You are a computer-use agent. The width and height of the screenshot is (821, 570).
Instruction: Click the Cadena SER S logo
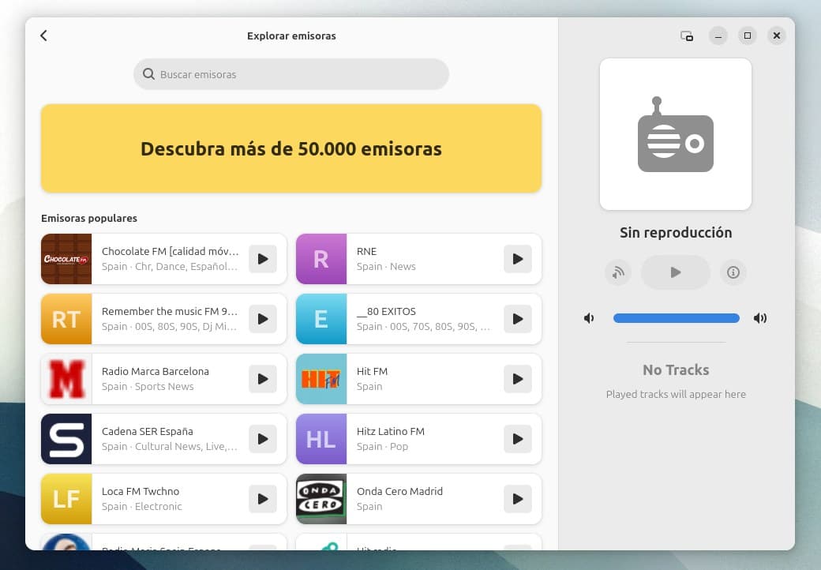[66, 439]
